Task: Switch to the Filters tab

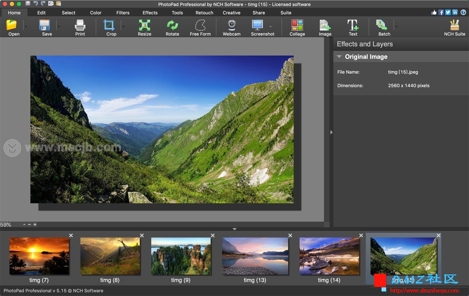Action: click(x=123, y=13)
